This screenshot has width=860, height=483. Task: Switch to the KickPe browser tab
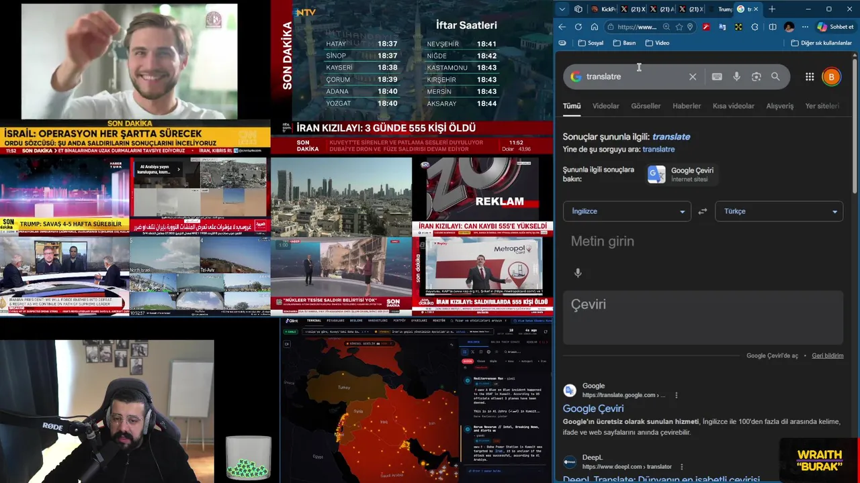(x=604, y=9)
